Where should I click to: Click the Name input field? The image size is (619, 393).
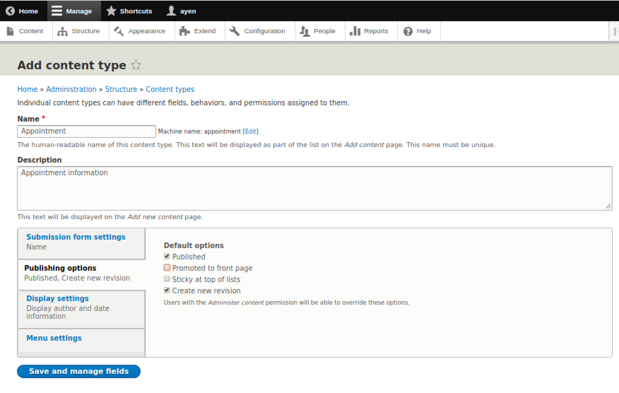pyautogui.click(x=87, y=131)
